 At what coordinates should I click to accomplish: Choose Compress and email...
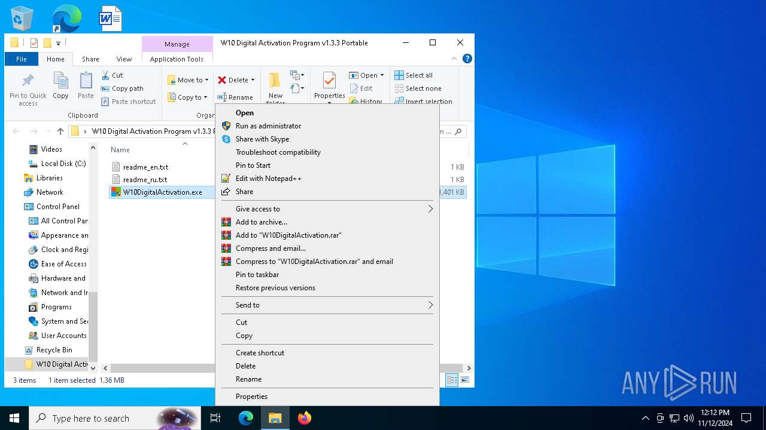pos(327,248)
